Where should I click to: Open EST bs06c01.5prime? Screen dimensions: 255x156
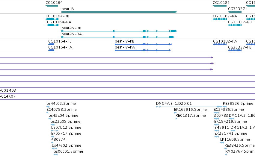(68, 152)
